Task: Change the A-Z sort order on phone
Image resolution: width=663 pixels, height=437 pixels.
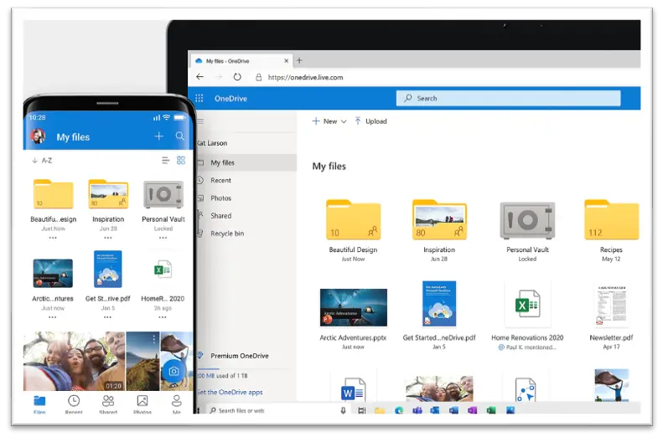Action: (x=42, y=161)
